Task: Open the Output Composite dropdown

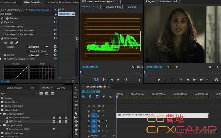Action: (x=37, y=47)
